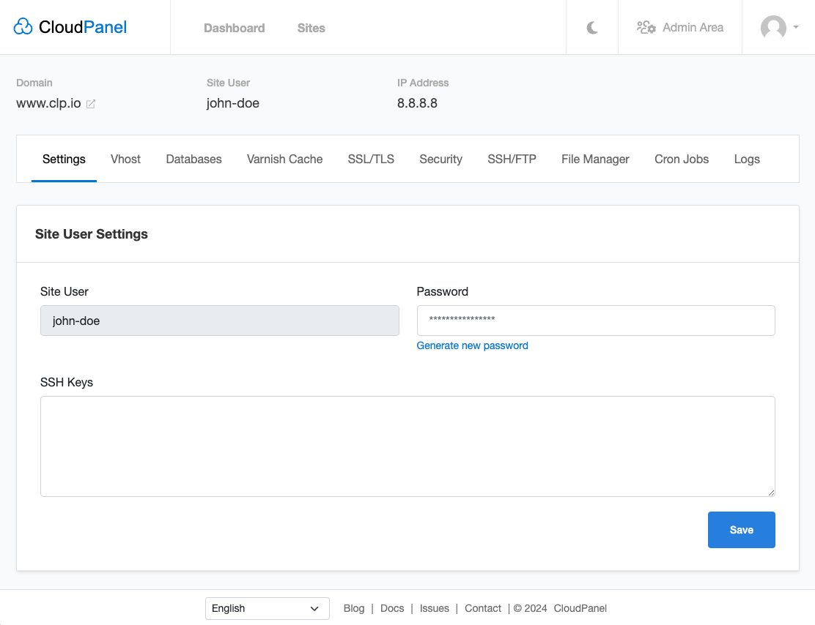Expand the English language dropdown
The image size is (815, 625).
tap(267, 608)
